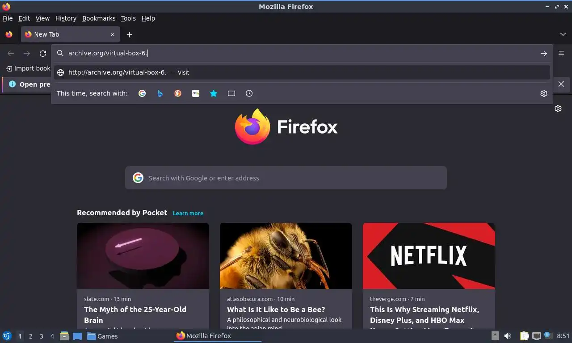Open the View menu
The height and width of the screenshot is (343, 572).
tap(42, 18)
